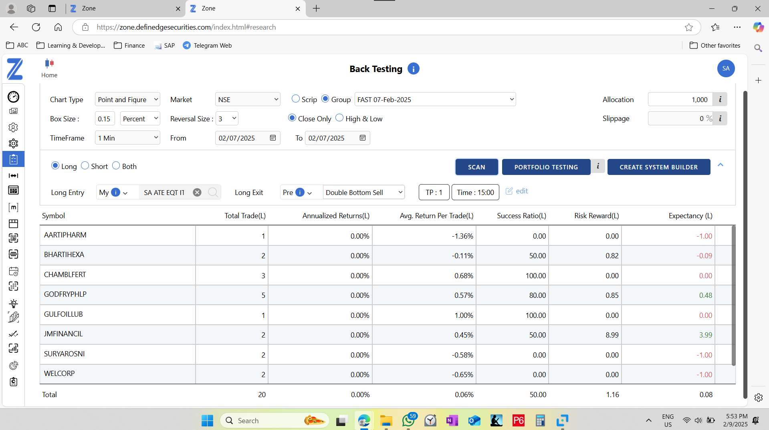Viewport: 769px width, 430px height.
Task: Open the calendar table icon in sidebar
Action: click(x=13, y=190)
